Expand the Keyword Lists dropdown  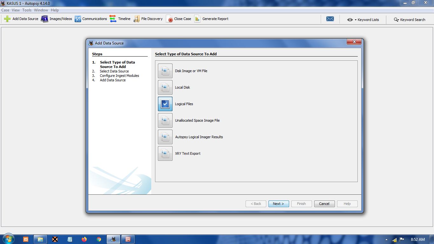[x=363, y=20]
